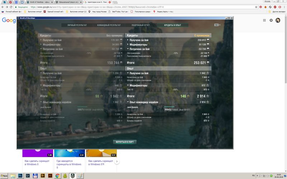This screenshot has width=287, height=179.
Task: Open Google account avatar
Action: pos(278,20)
